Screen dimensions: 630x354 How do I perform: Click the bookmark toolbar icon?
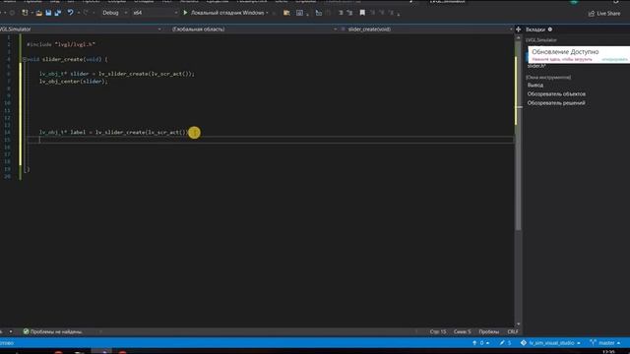click(362, 13)
